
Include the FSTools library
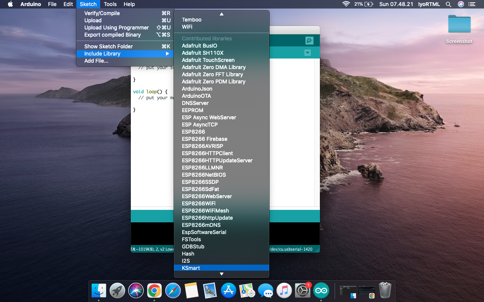tap(222, 239)
